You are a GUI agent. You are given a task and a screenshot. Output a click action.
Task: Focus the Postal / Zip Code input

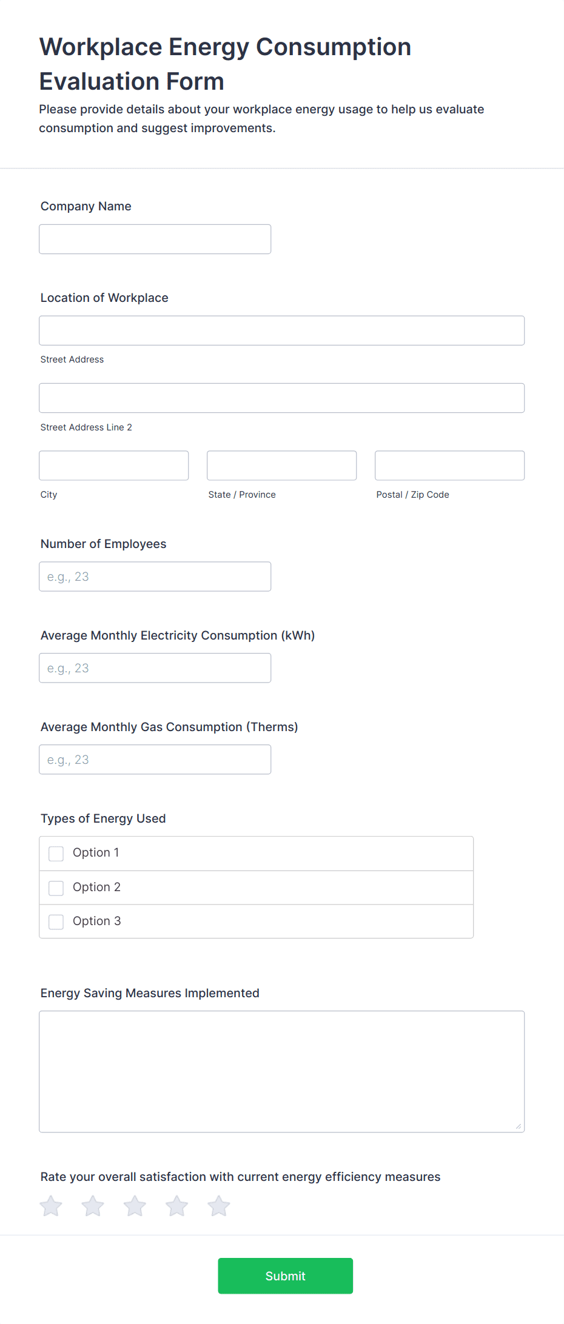click(x=450, y=466)
